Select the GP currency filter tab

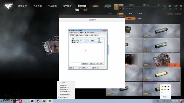point(110,14)
